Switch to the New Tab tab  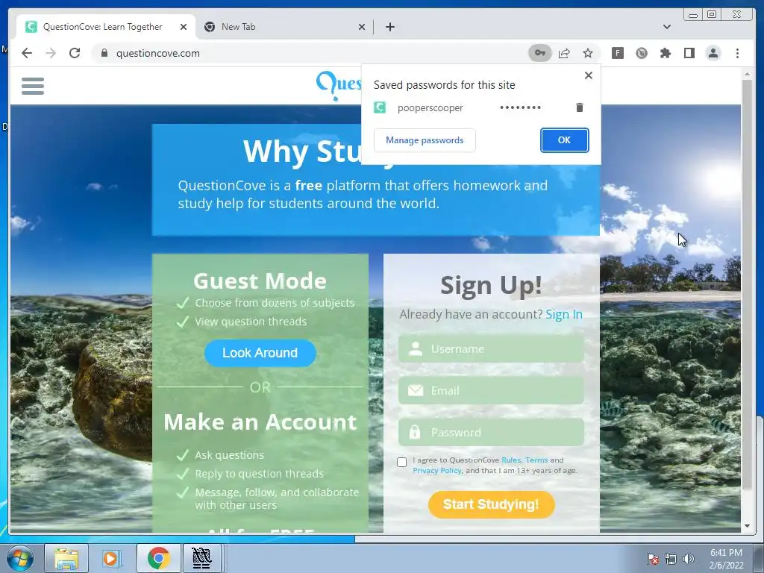click(x=284, y=27)
